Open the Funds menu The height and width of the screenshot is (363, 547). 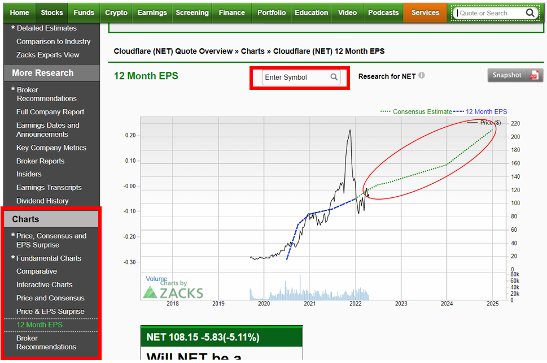tap(84, 12)
